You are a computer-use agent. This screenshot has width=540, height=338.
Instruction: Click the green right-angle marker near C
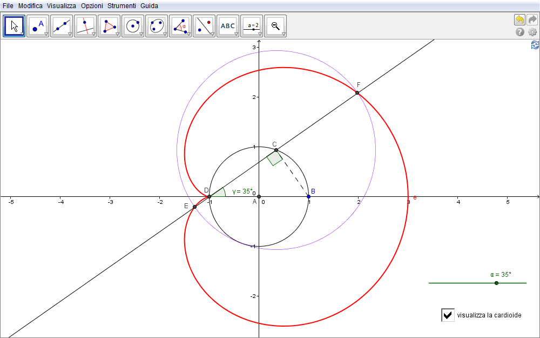274,158
